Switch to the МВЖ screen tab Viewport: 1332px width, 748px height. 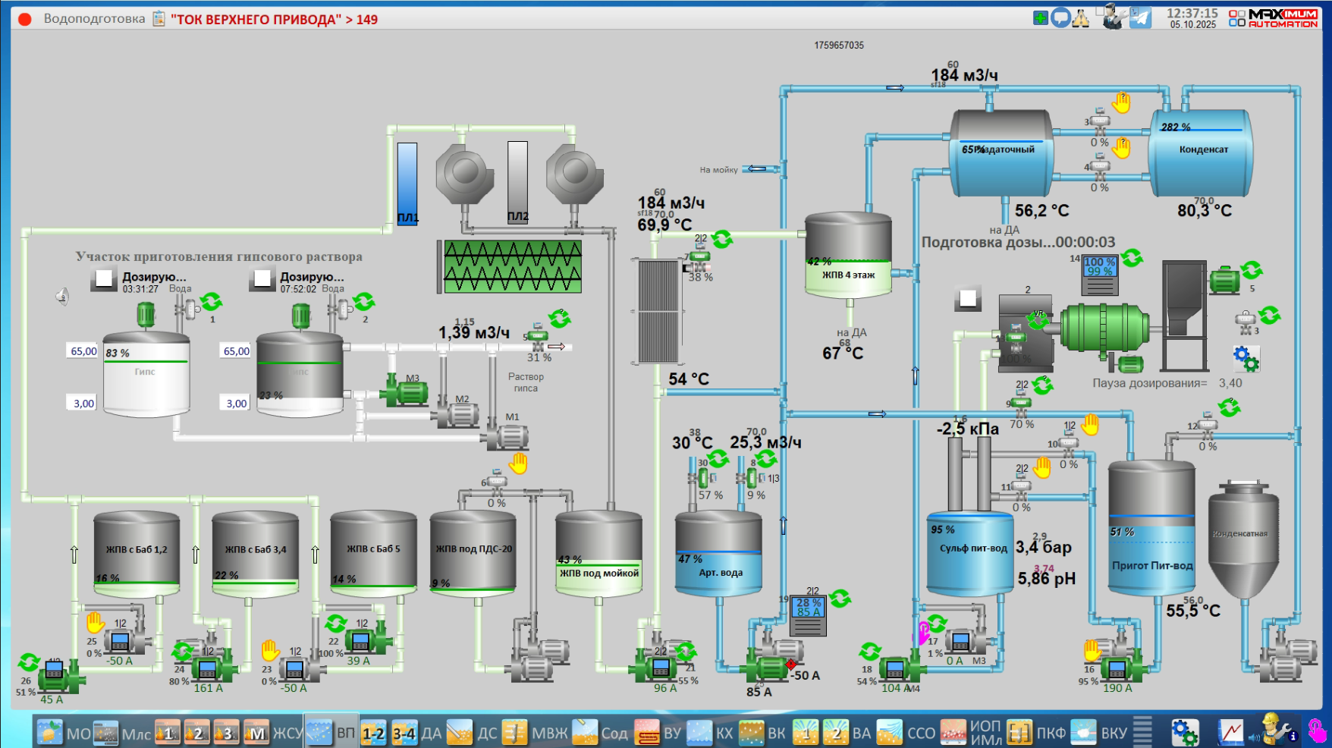click(549, 733)
